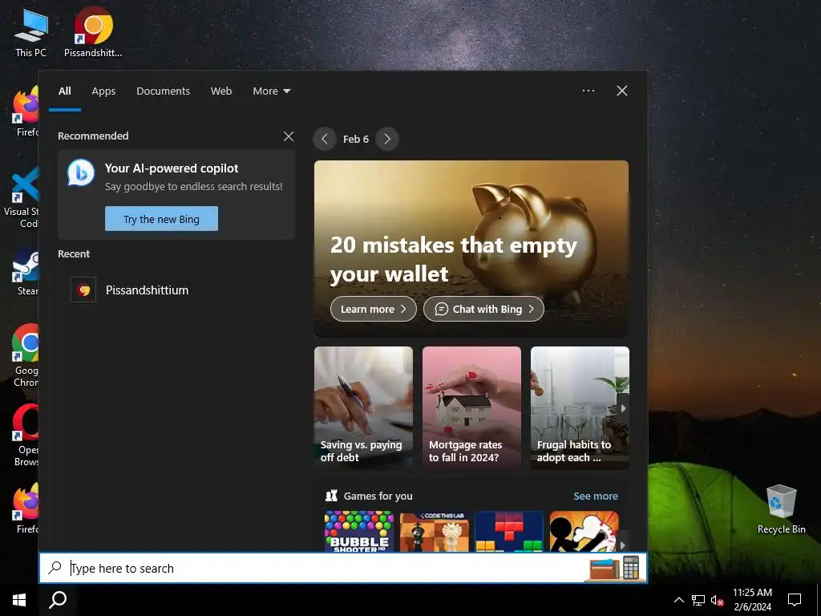Open Saving vs. paying off debt card

(363, 407)
